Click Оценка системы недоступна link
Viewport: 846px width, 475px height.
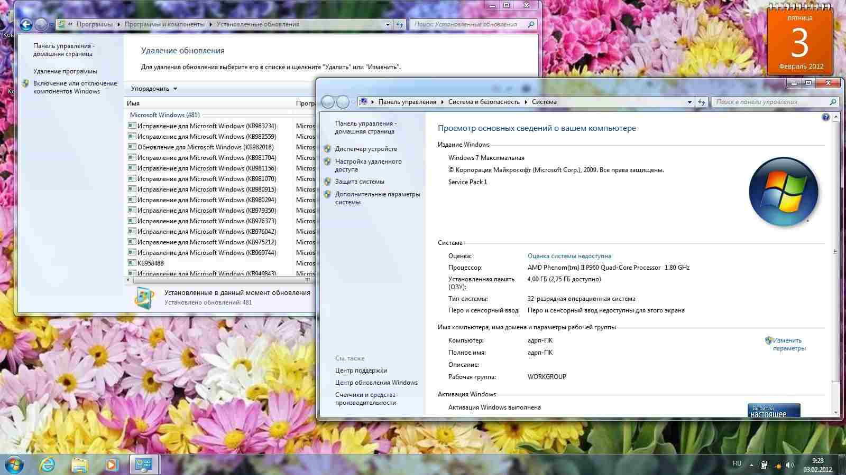click(x=569, y=256)
